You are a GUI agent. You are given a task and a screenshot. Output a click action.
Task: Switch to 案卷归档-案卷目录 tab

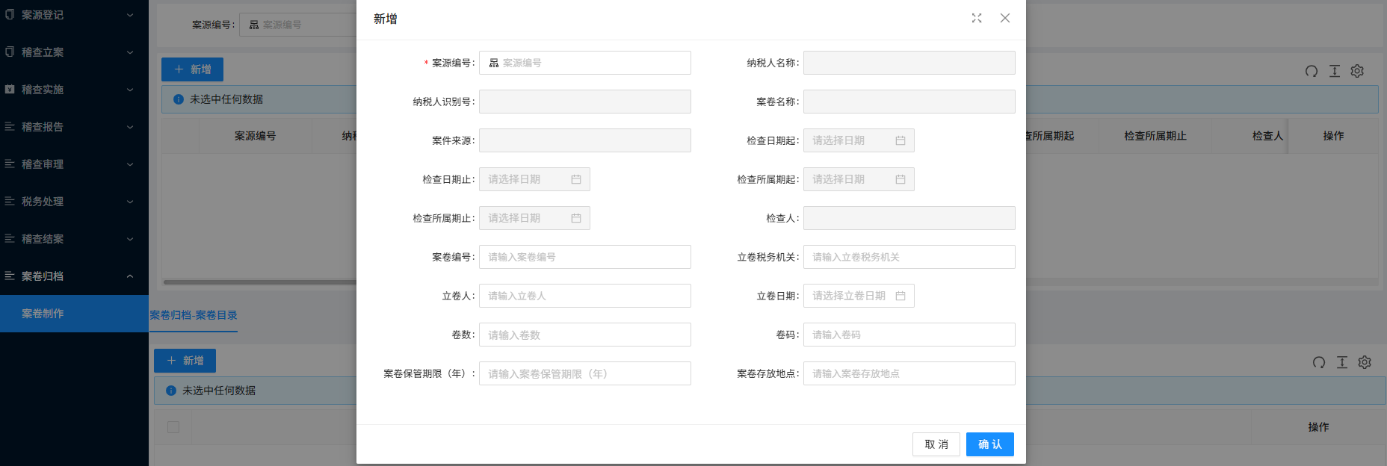(x=194, y=315)
